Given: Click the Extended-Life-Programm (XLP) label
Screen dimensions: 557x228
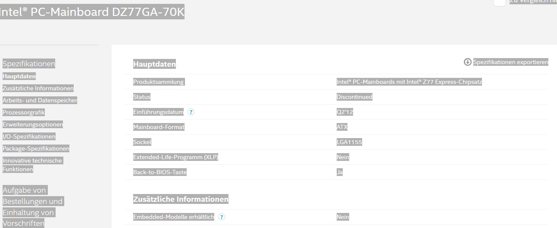Looking at the screenshot, I should point(176,157).
